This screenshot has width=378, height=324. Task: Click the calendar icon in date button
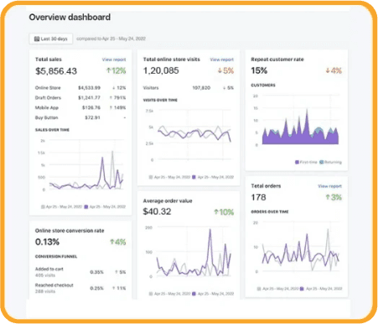click(37, 39)
